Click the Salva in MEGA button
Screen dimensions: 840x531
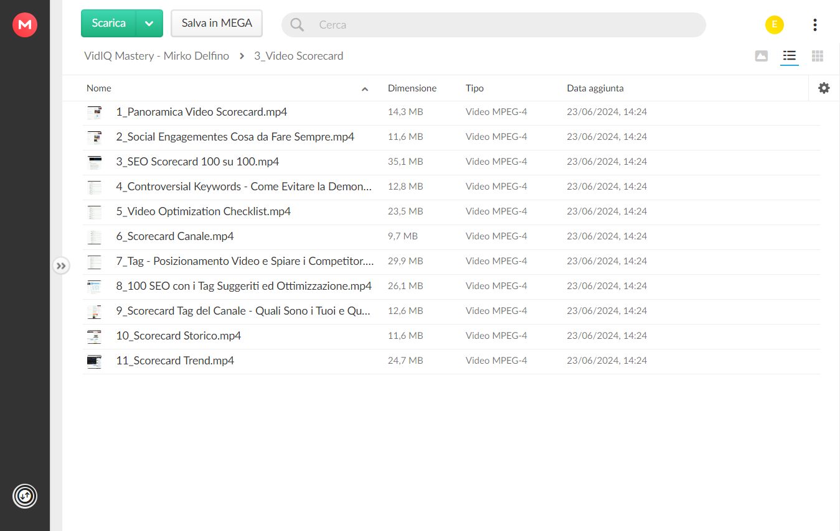(x=217, y=24)
